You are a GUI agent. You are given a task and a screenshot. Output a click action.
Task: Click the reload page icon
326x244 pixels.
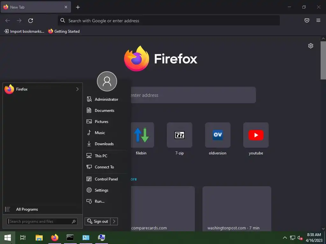coord(31,21)
